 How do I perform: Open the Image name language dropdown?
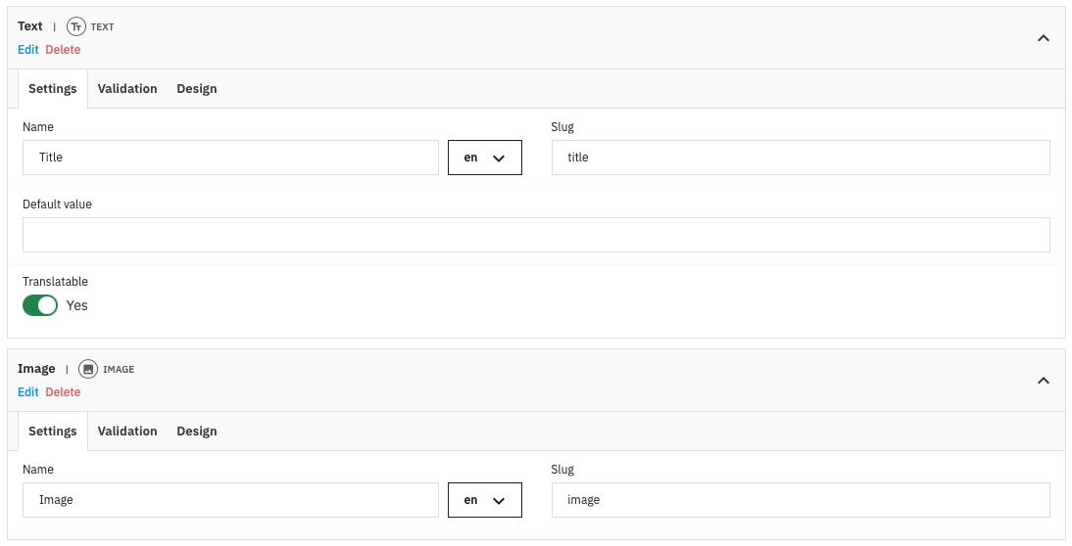(x=485, y=500)
